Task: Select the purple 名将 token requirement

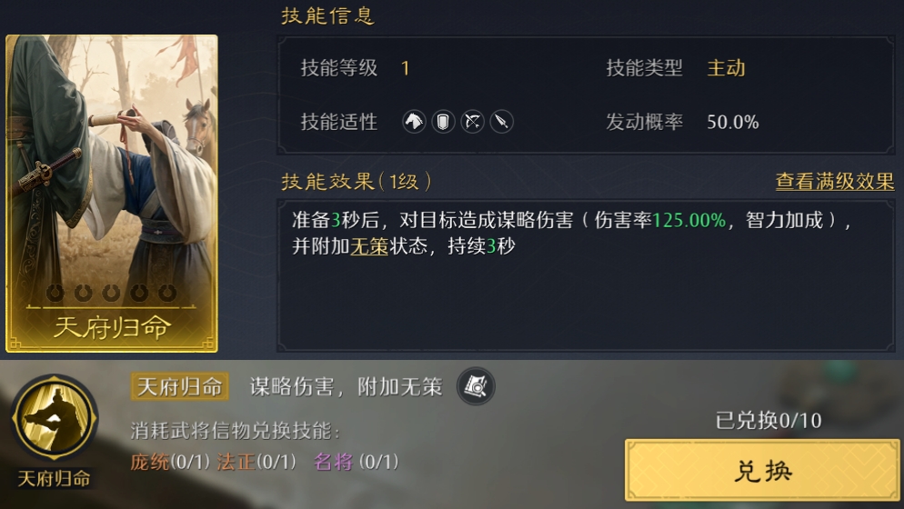Action: (357, 462)
